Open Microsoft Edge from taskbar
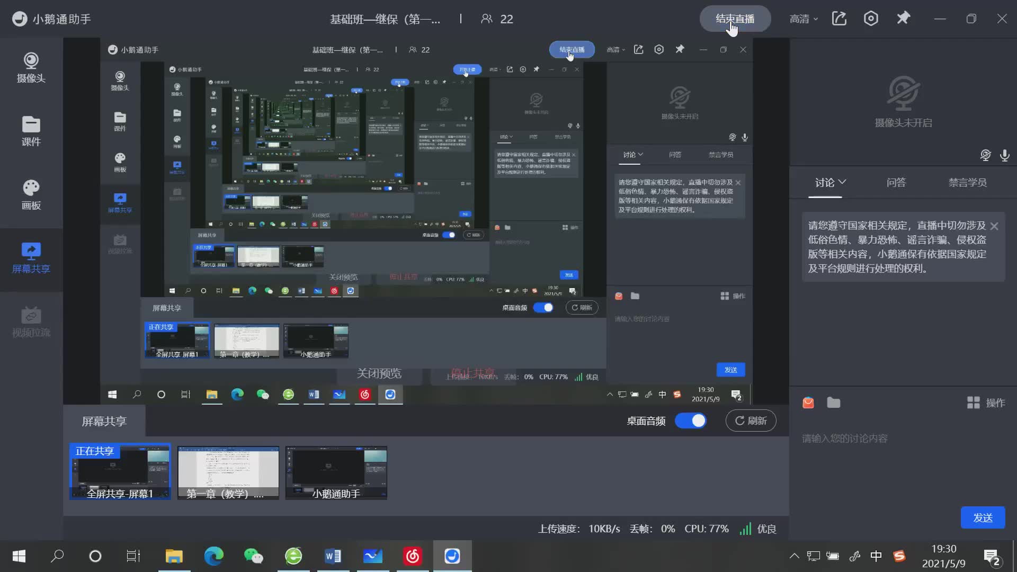1017x572 pixels. [x=213, y=556]
